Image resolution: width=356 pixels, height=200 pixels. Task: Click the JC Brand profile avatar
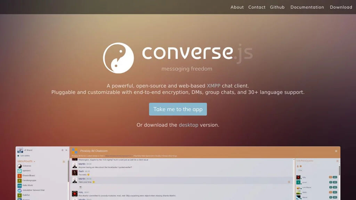[x=20, y=150]
